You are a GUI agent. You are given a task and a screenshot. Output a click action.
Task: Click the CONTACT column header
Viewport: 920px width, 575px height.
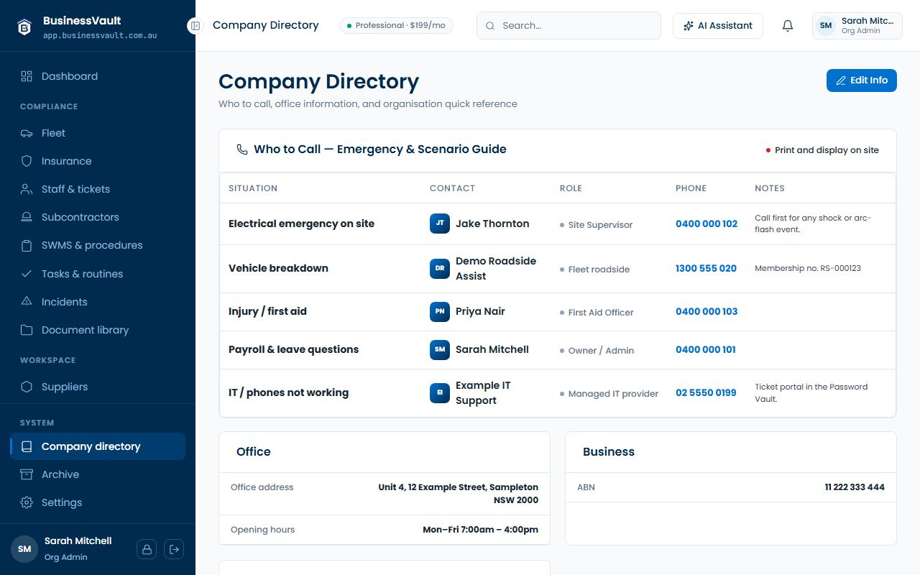(452, 188)
